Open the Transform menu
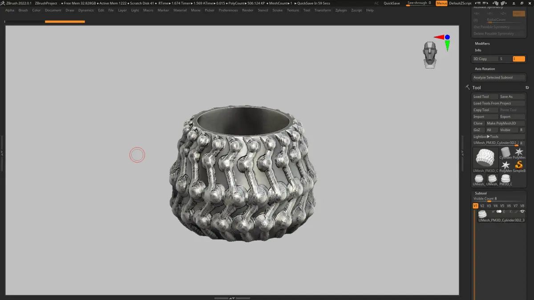534x300 pixels. coord(323,10)
